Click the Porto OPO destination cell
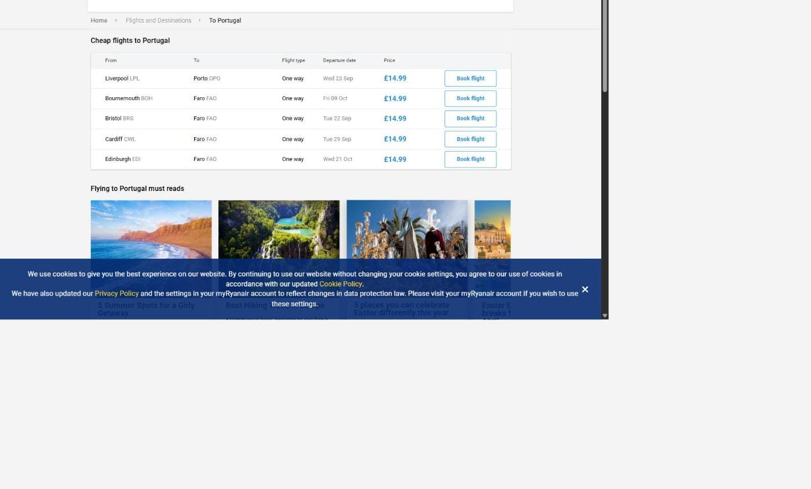This screenshot has height=489, width=811. [207, 79]
